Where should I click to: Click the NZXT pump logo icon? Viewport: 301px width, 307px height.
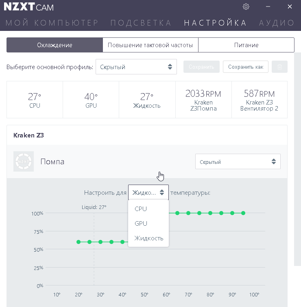coord(24,161)
